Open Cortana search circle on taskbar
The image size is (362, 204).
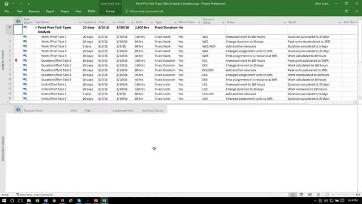pyautogui.click(x=12, y=201)
